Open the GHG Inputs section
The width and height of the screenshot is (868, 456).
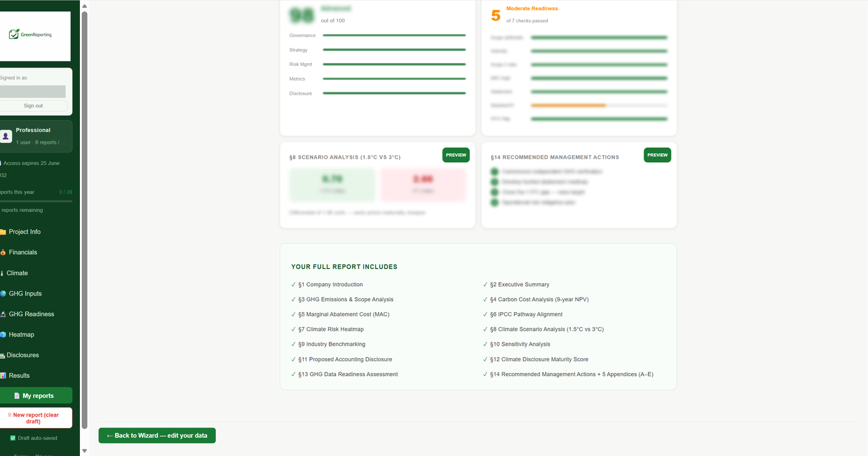point(25,294)
